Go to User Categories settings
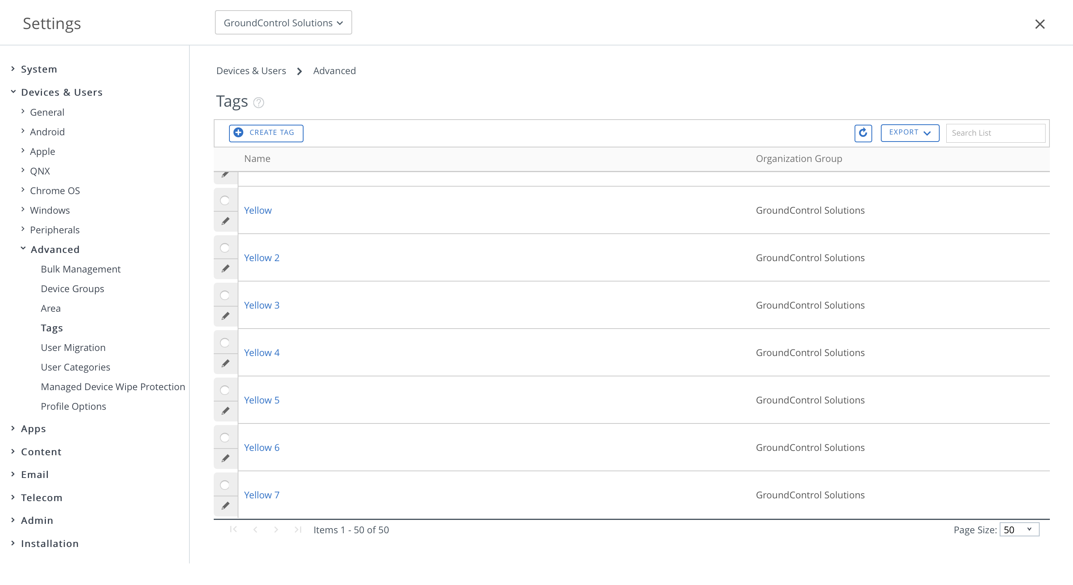Viewport: 1073px width, 585px height. tap(75, 367)
